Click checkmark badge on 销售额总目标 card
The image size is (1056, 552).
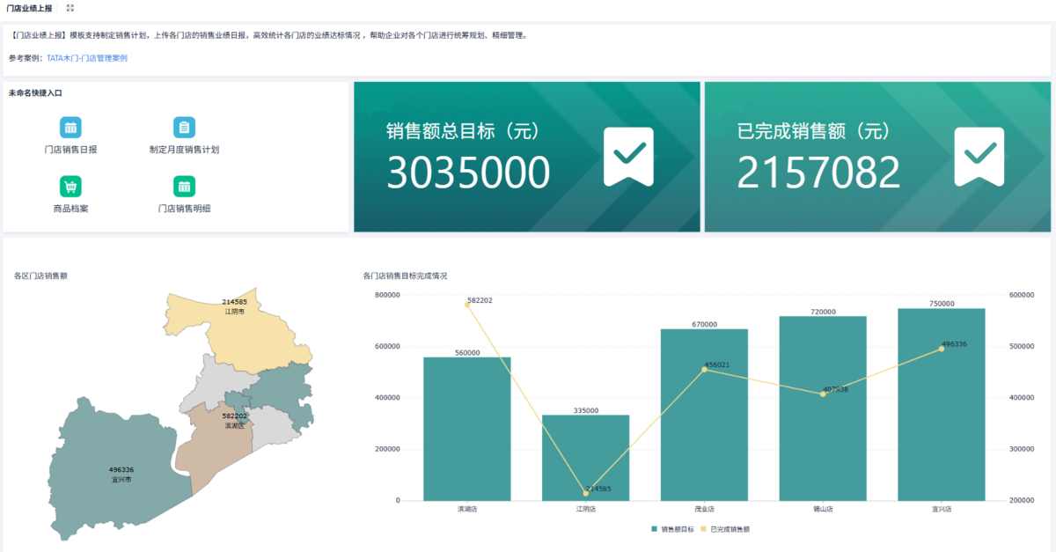[x=628, y=156]
